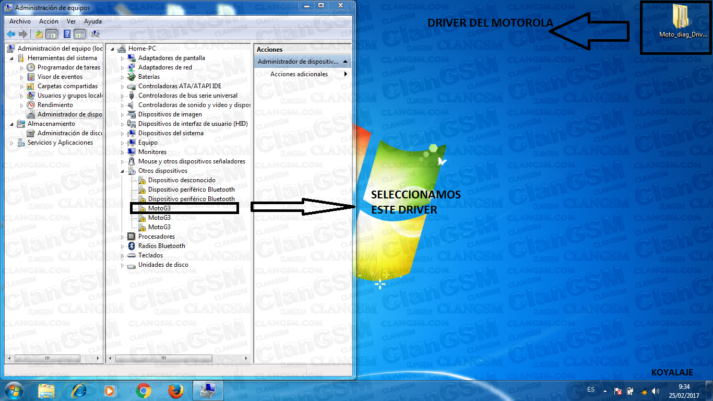Toggle the Action pane show/hide icon
Viewport: 713px width, 401px height.
pyautogui.click(x=79, y=34)
